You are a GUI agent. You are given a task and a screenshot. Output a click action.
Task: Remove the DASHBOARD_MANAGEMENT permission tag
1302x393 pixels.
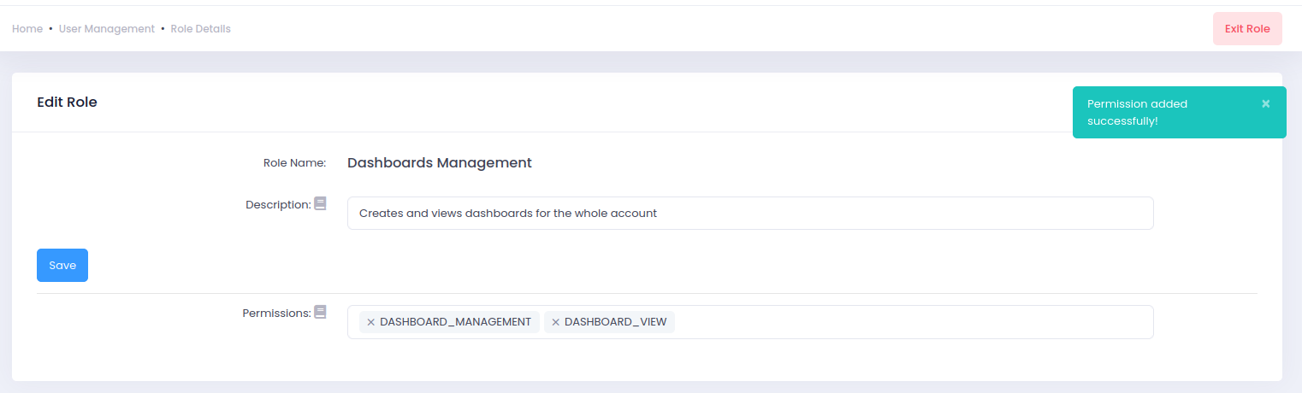(x=370, y=322)
